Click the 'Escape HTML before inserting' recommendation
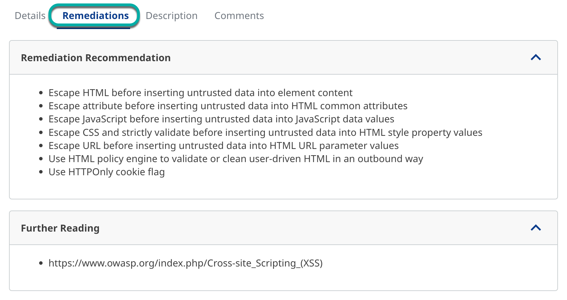 [200, 93]
